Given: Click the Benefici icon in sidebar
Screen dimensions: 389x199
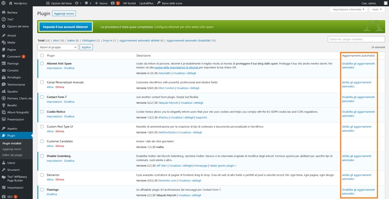Looking at the screenshot, I should [x=3, y=105].
